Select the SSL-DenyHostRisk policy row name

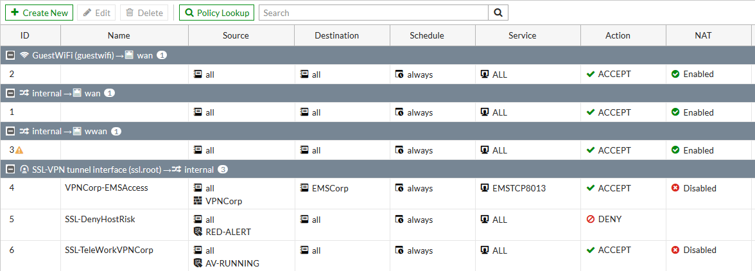[x=100, y=220]
